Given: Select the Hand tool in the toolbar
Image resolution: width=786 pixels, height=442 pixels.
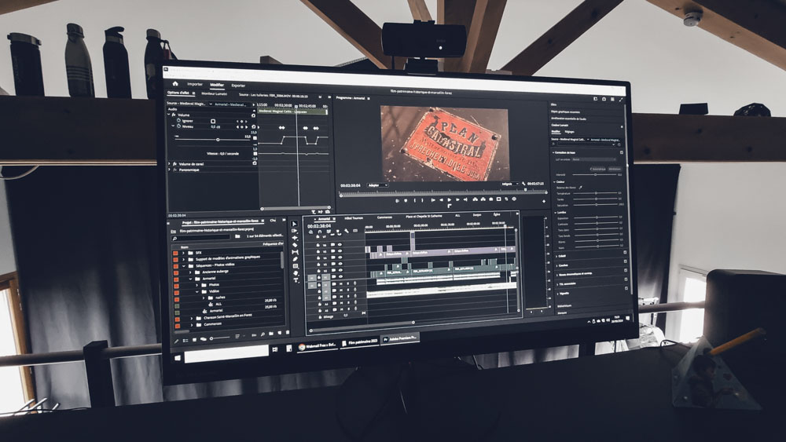Looking at the screenshot, I should (296, 272).
